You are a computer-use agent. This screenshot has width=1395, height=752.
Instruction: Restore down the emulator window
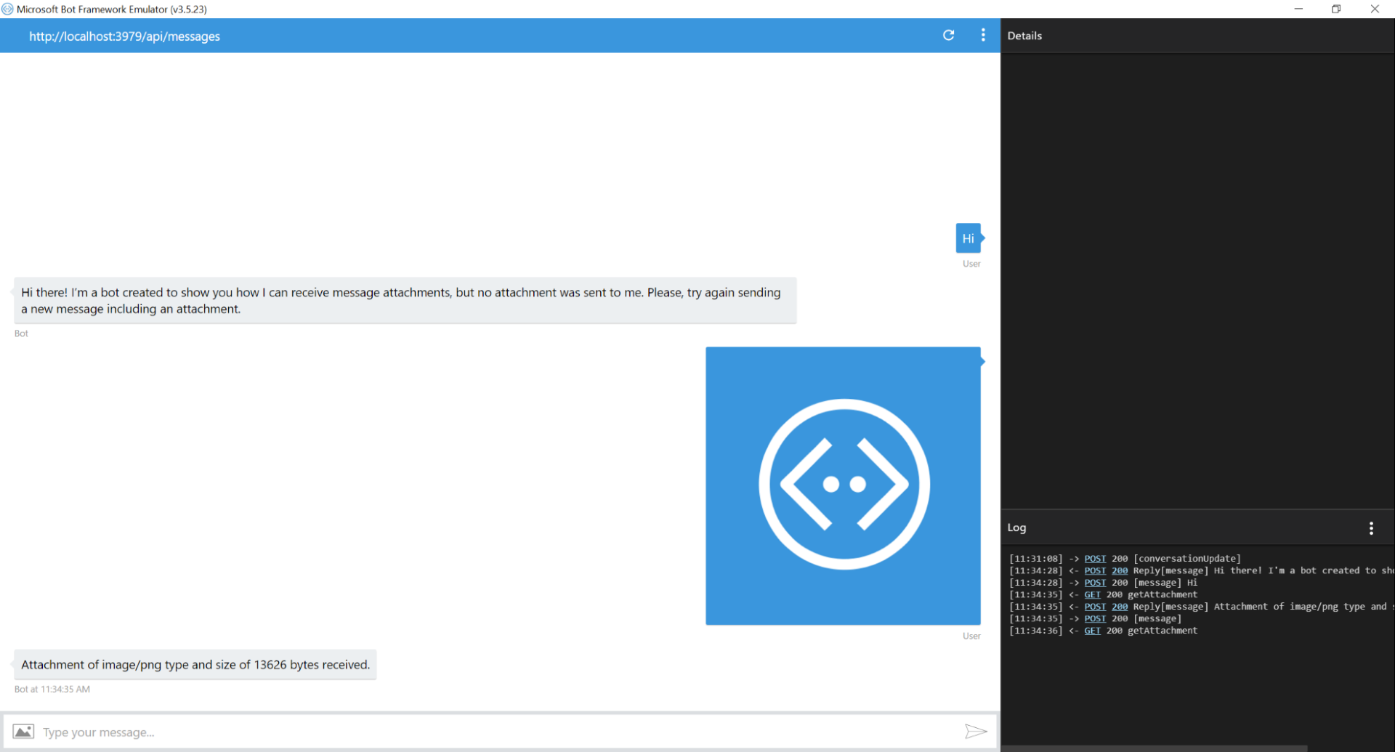click(1336, 9)
